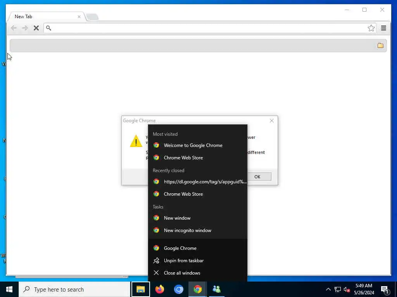Image resolution: width=397 pixels, height=297 pixels.
Task: Open Chromium from the taskbar
Action: click(178, 289)
